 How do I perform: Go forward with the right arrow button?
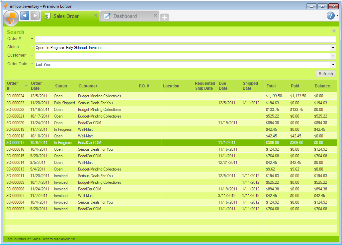pos(35,16)
